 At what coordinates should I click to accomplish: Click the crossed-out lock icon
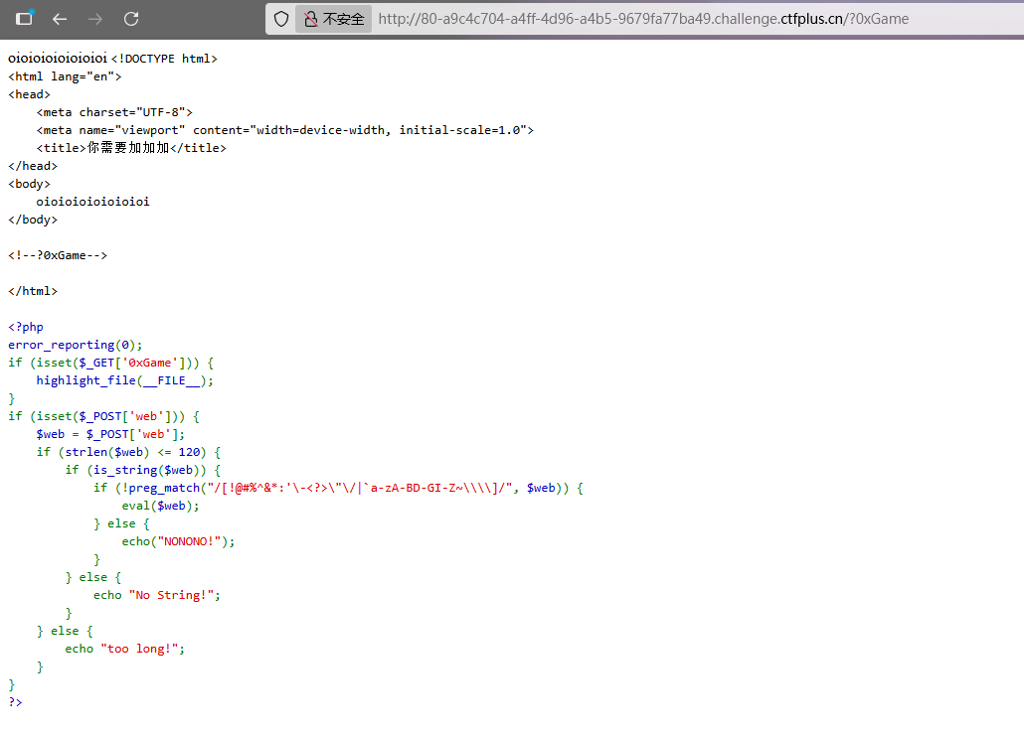pyautogui.click(x=310, y=19)
